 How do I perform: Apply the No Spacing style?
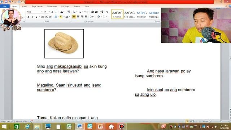click(x=130, y=14)
